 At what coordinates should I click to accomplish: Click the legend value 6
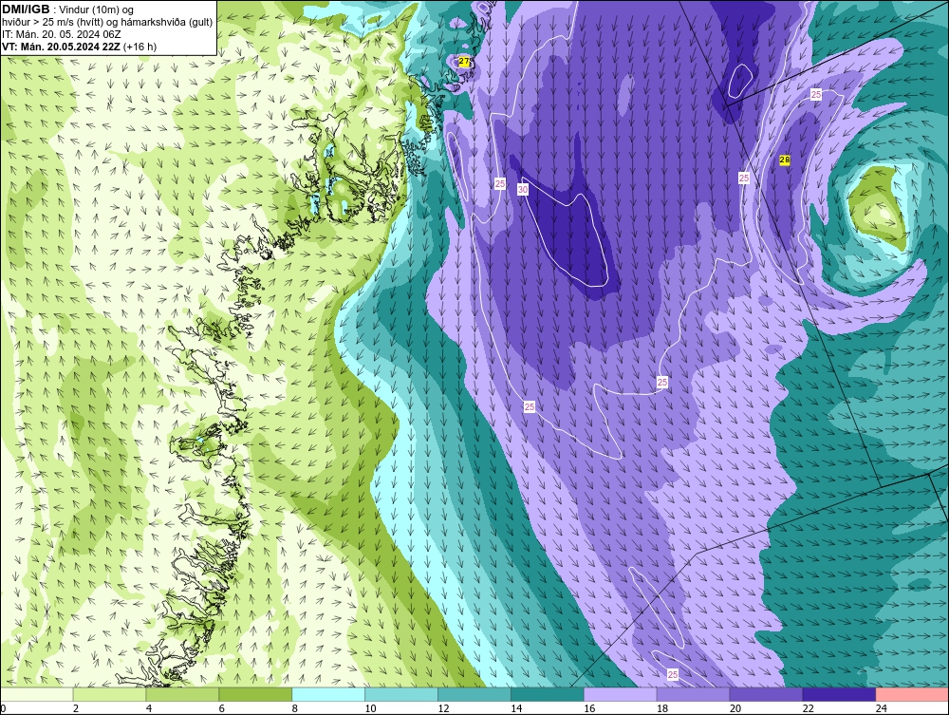click(222, 708)
